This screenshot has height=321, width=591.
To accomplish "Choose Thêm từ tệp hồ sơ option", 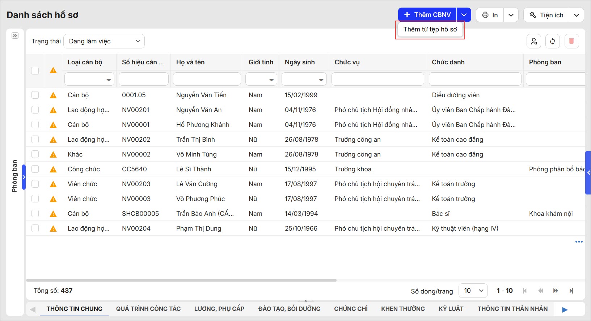I will [x=430, y=29].
